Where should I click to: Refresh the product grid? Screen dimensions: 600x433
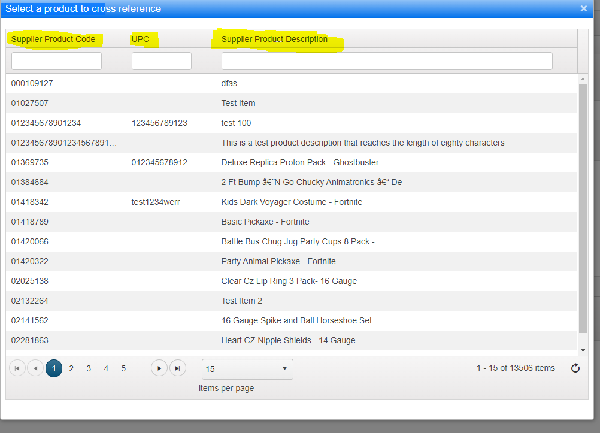[575, 368]
